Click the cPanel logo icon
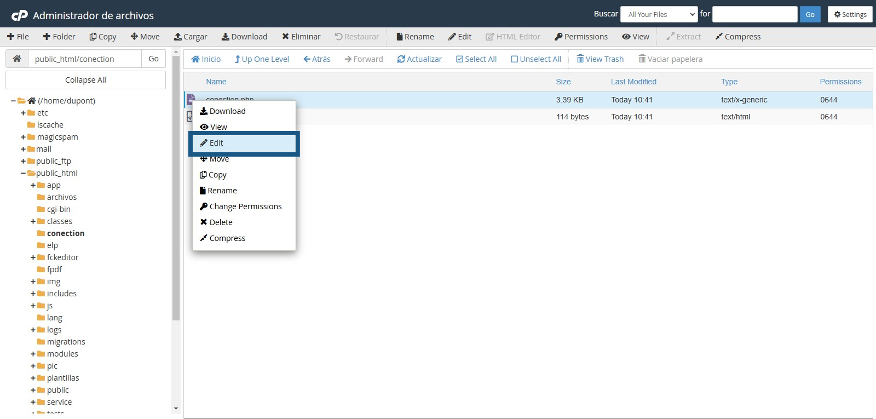This screenshot has height=419, width=876. pos(20,15)
